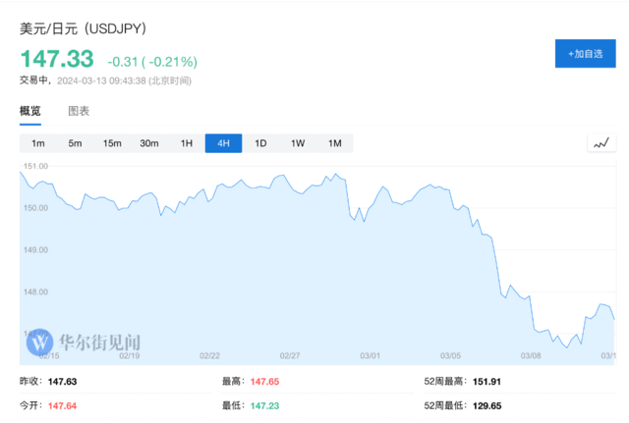Select the active 4H timeframe

(x=223, y=144)
